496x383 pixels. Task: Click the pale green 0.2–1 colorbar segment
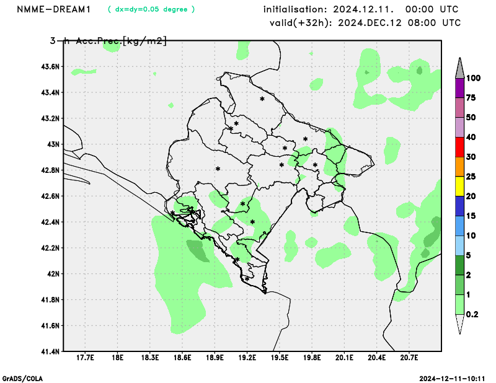[459, 304]
